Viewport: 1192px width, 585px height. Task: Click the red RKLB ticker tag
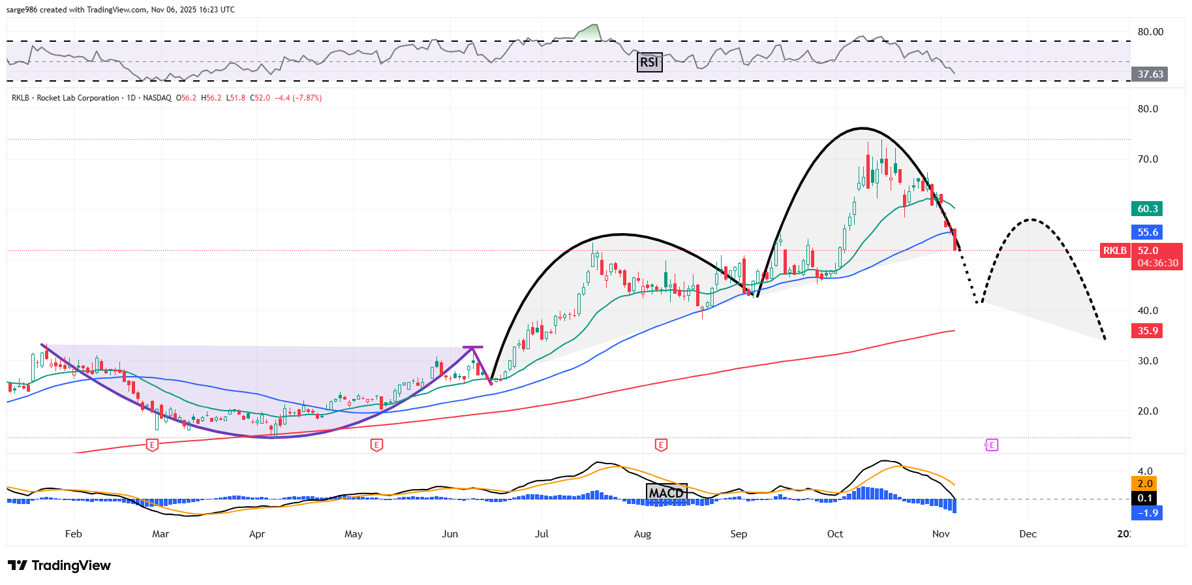click(1115, 251)
